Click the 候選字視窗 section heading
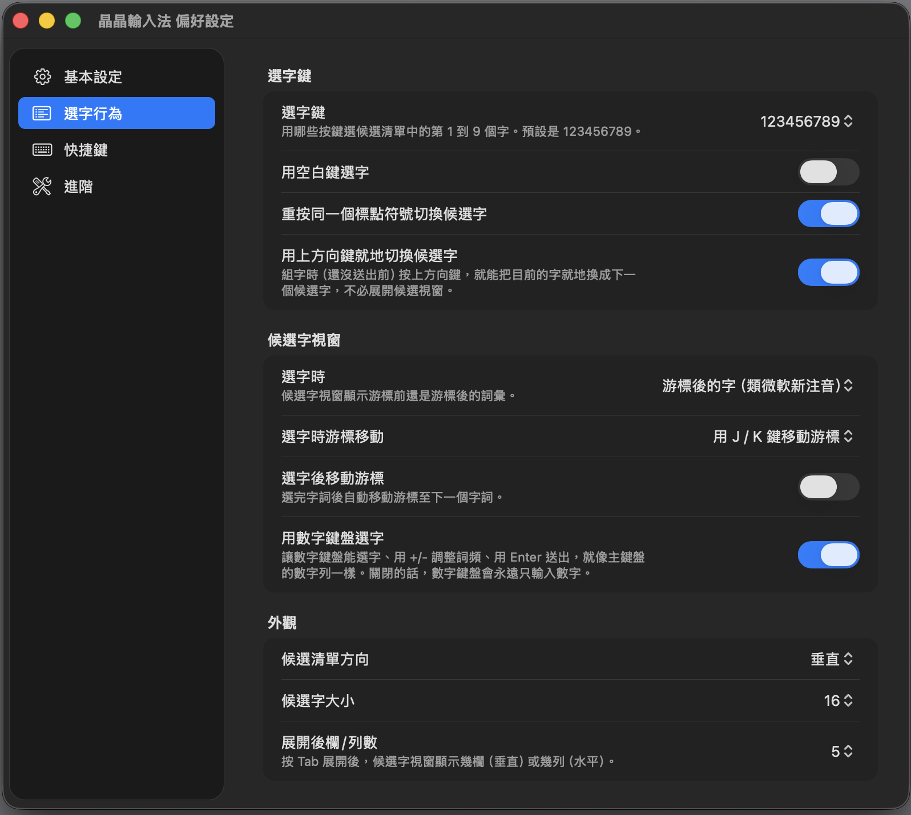This screenshot has height=815, width=911. tap(304, 340)
